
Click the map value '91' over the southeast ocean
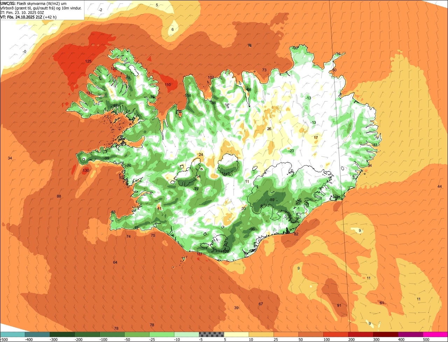339,305
